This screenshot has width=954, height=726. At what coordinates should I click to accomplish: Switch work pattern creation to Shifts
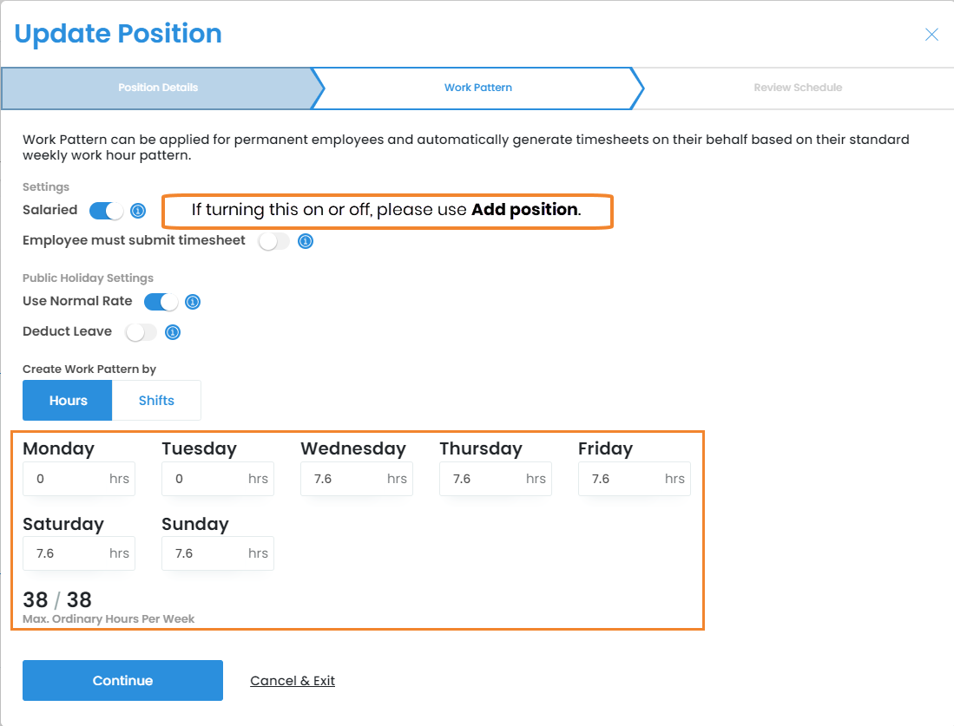156,401
